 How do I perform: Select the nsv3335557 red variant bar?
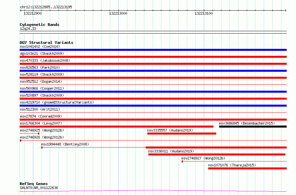click(182, 134)
